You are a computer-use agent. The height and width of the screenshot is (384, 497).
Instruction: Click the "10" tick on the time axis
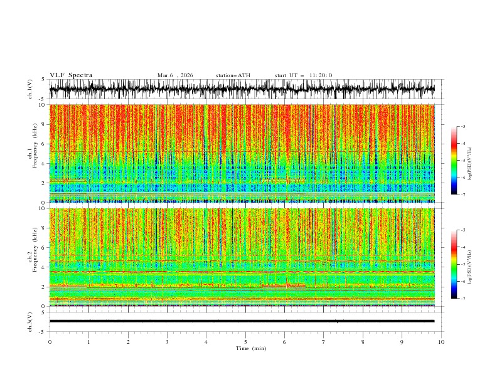441,342
